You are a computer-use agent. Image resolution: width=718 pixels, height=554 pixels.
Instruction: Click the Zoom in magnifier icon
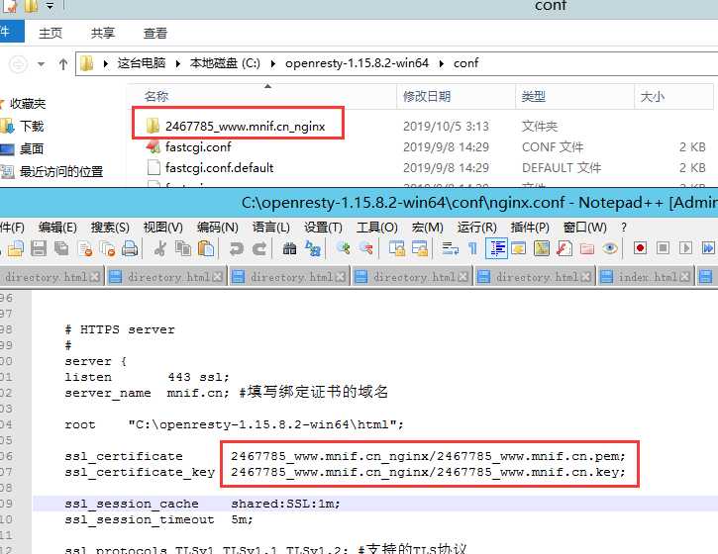coord(344,248)
